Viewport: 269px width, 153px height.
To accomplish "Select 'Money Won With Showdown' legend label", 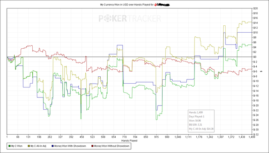I will pos(70,146).
